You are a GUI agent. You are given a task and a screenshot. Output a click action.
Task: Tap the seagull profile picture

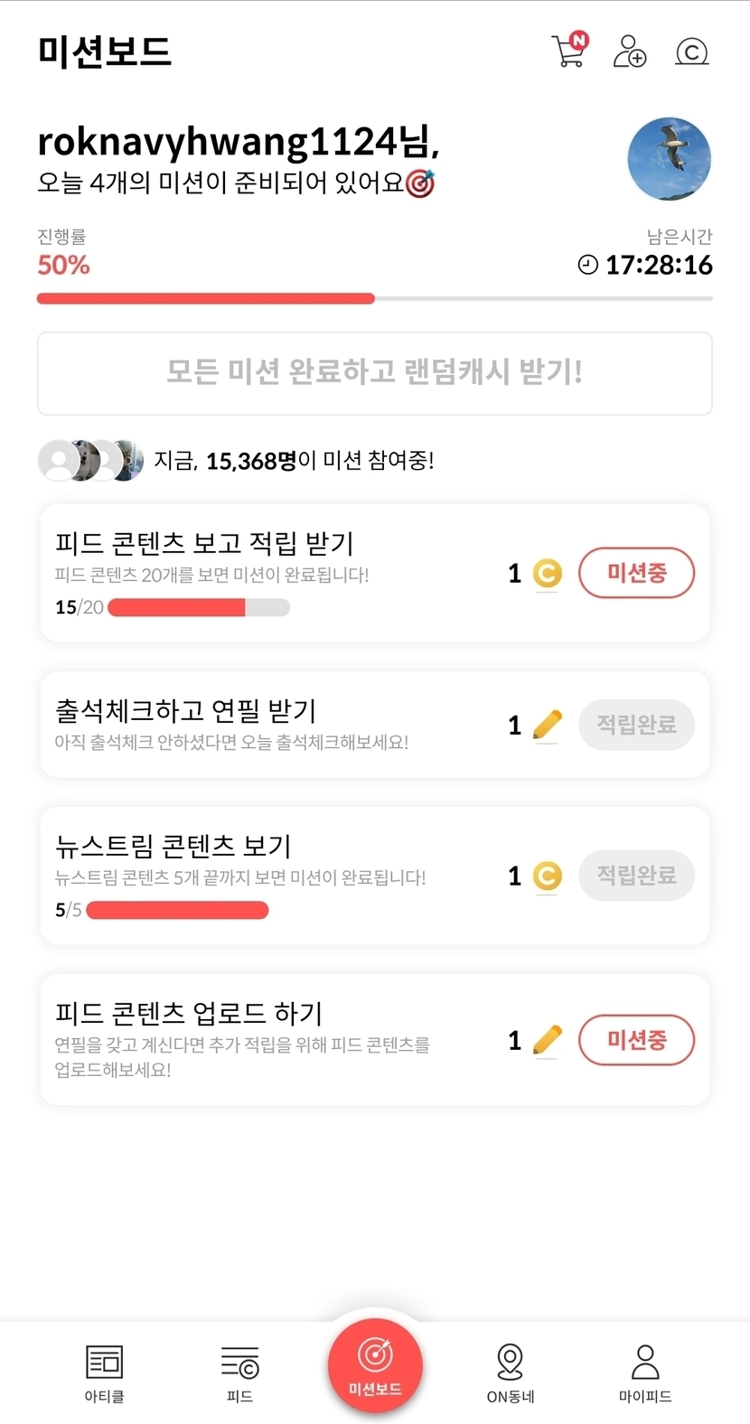point(669,159)
